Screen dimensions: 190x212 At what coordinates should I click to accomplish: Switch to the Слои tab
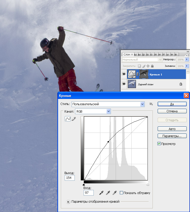(127, 54)
